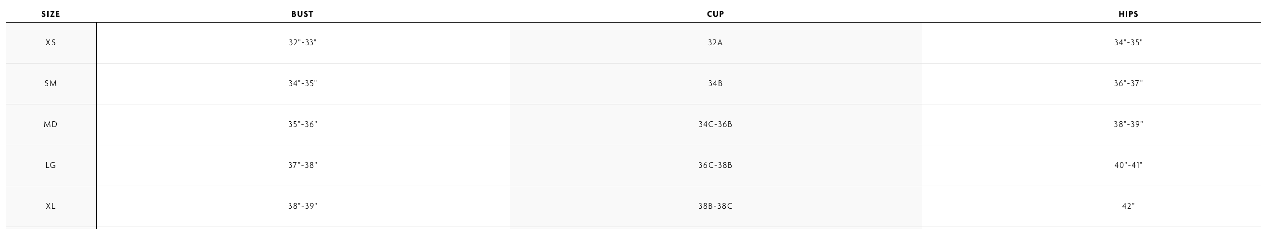The height and width of the screenshot is (229, 1261).
Task: Click the 42" hips measurement cell
Action: 1128,206
